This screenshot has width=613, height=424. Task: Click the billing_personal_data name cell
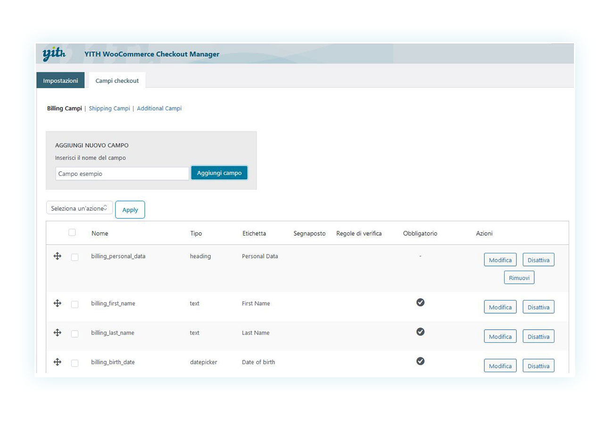click(x=118, y=256)
